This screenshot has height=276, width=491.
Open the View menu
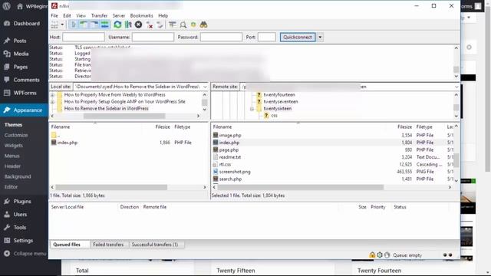coord(81,15)
